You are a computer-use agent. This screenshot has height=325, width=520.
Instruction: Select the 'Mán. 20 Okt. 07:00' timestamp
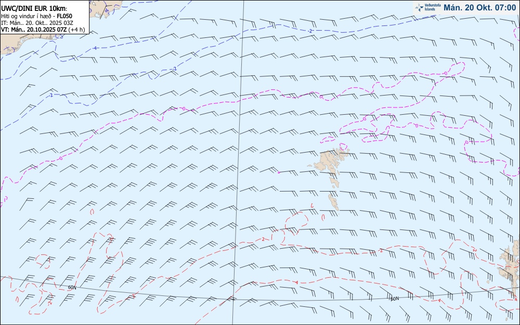coord(480,8)
